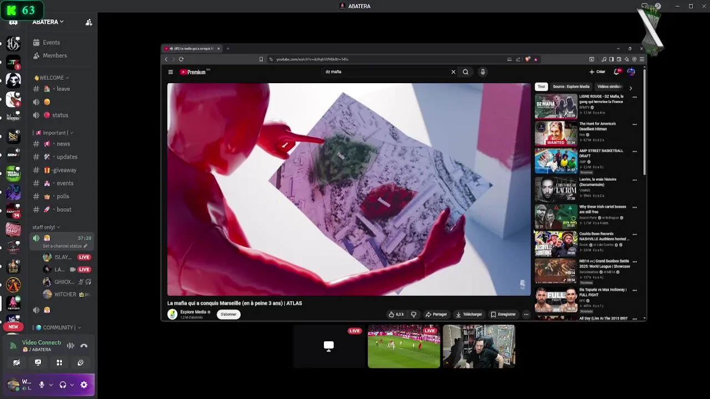The image size is (710, 399).
Task: Select the Tout filter chip
Action: point(541,86)
